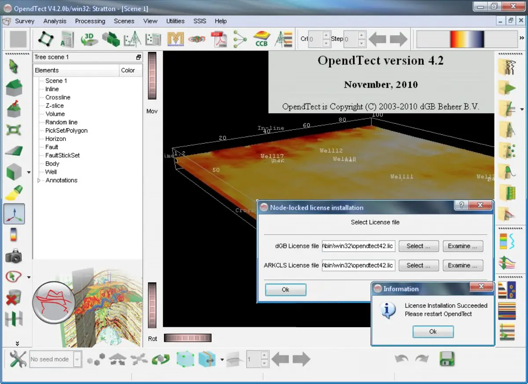Click the green cube with dots icon
Viewport: 528px width, 384px height.
(185, 359)
